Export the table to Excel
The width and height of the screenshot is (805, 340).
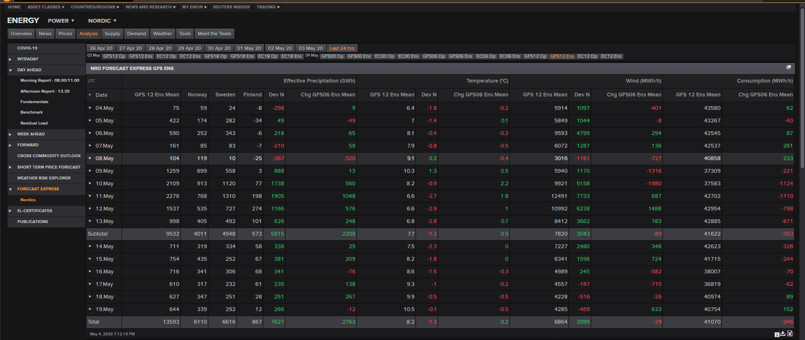790,334
